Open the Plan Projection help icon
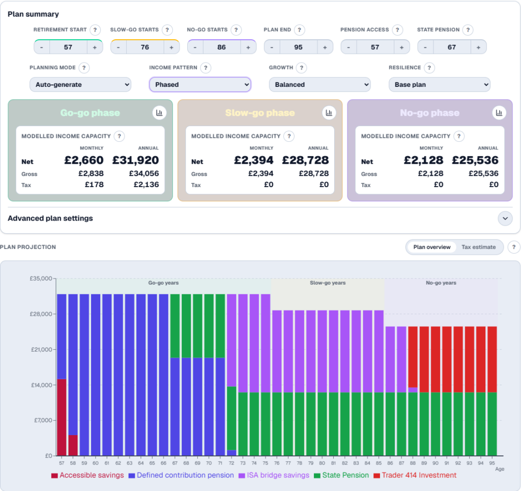521x491 pixels. pyautogui.click(x=514, y=247)
